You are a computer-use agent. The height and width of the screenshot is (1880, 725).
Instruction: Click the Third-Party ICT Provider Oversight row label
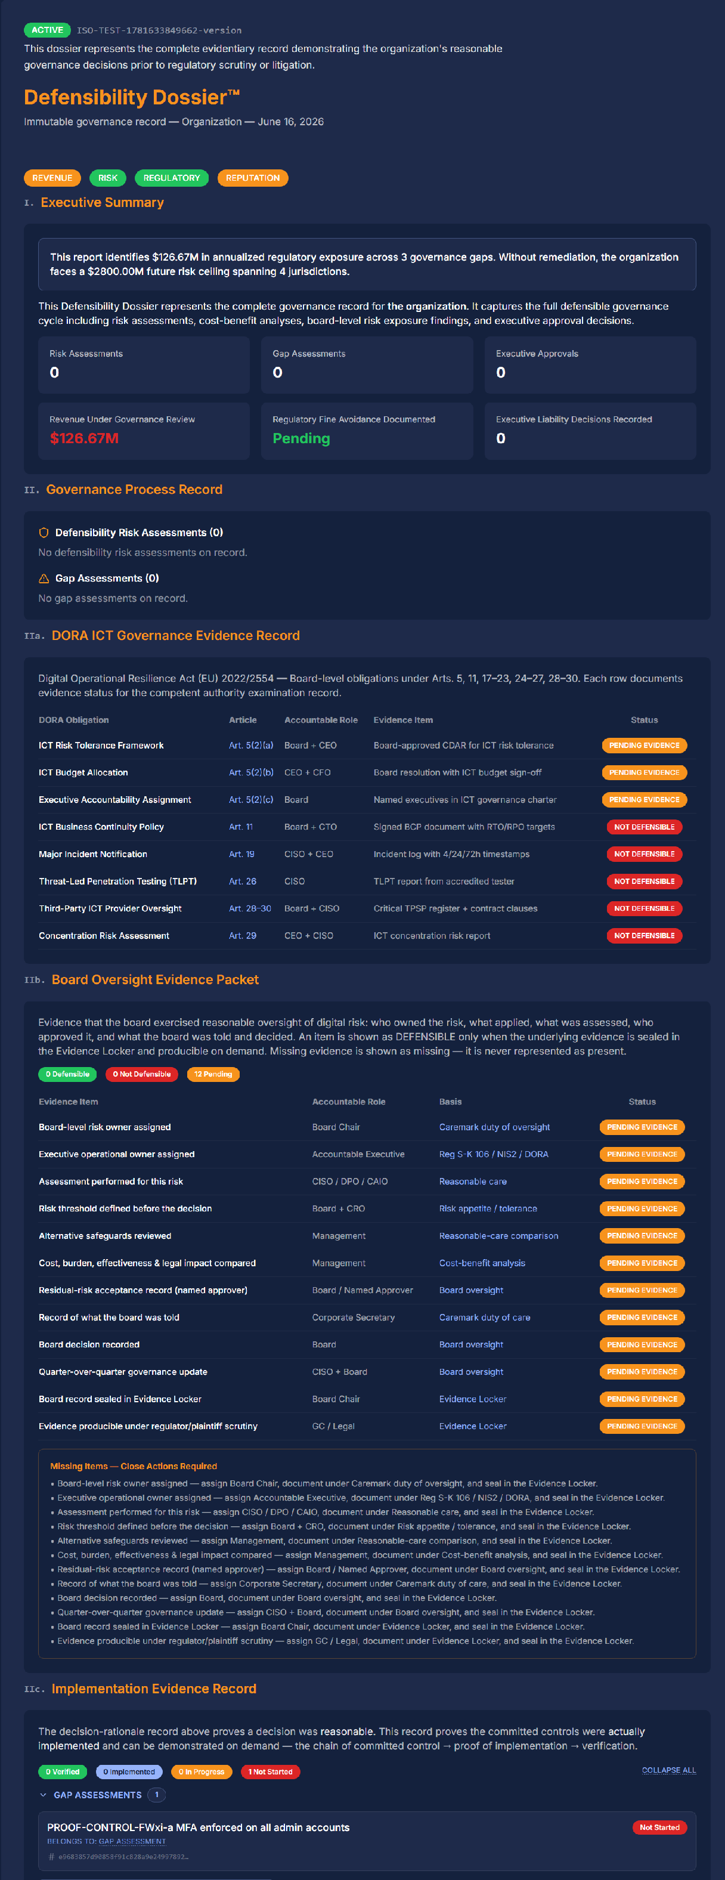coord(110,908)
